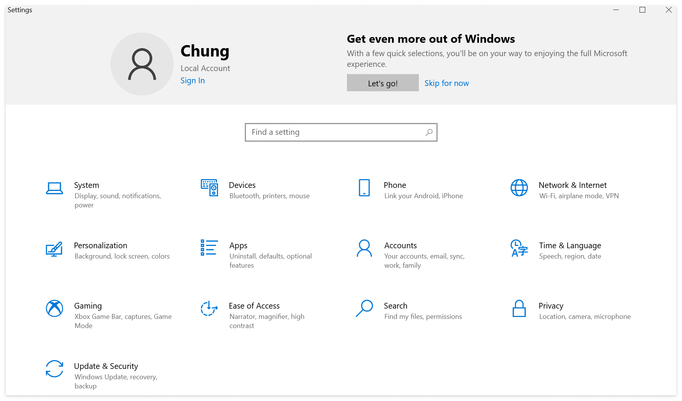Open the Update & Security heading

[106, 366]
